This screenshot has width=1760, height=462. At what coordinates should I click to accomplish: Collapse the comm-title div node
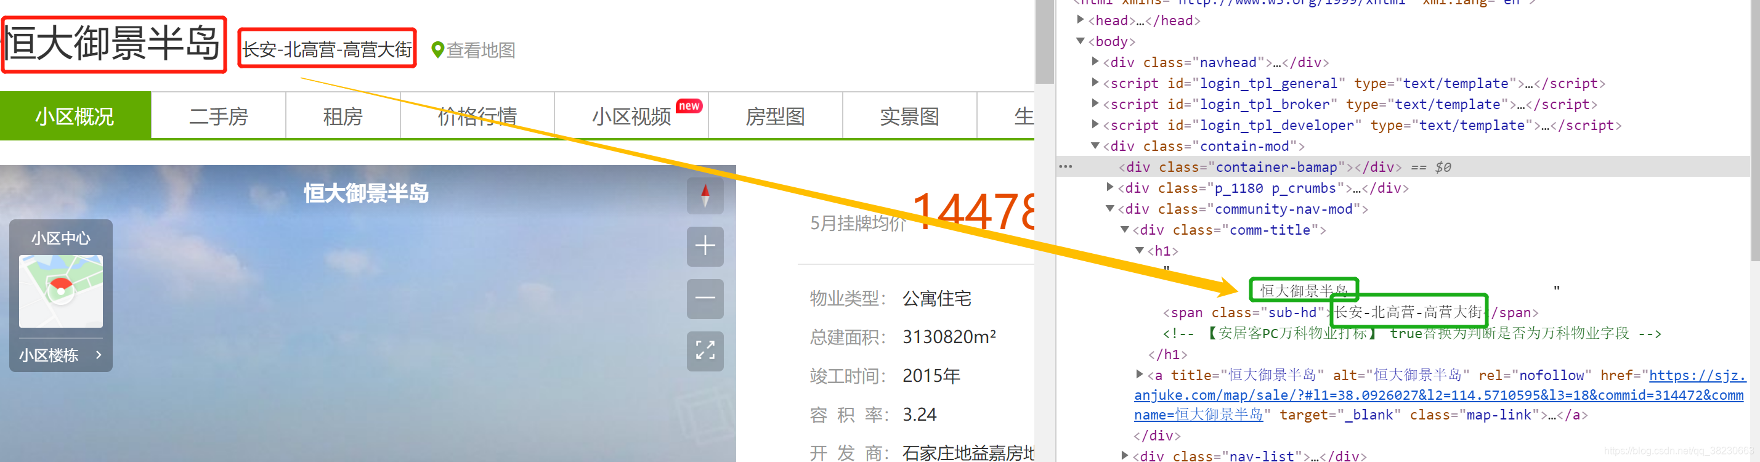1125,230
